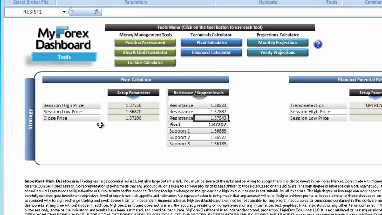Click the blue question mark help icon
Viewport: 382px width, 215px height.
(x=318, y=44)
